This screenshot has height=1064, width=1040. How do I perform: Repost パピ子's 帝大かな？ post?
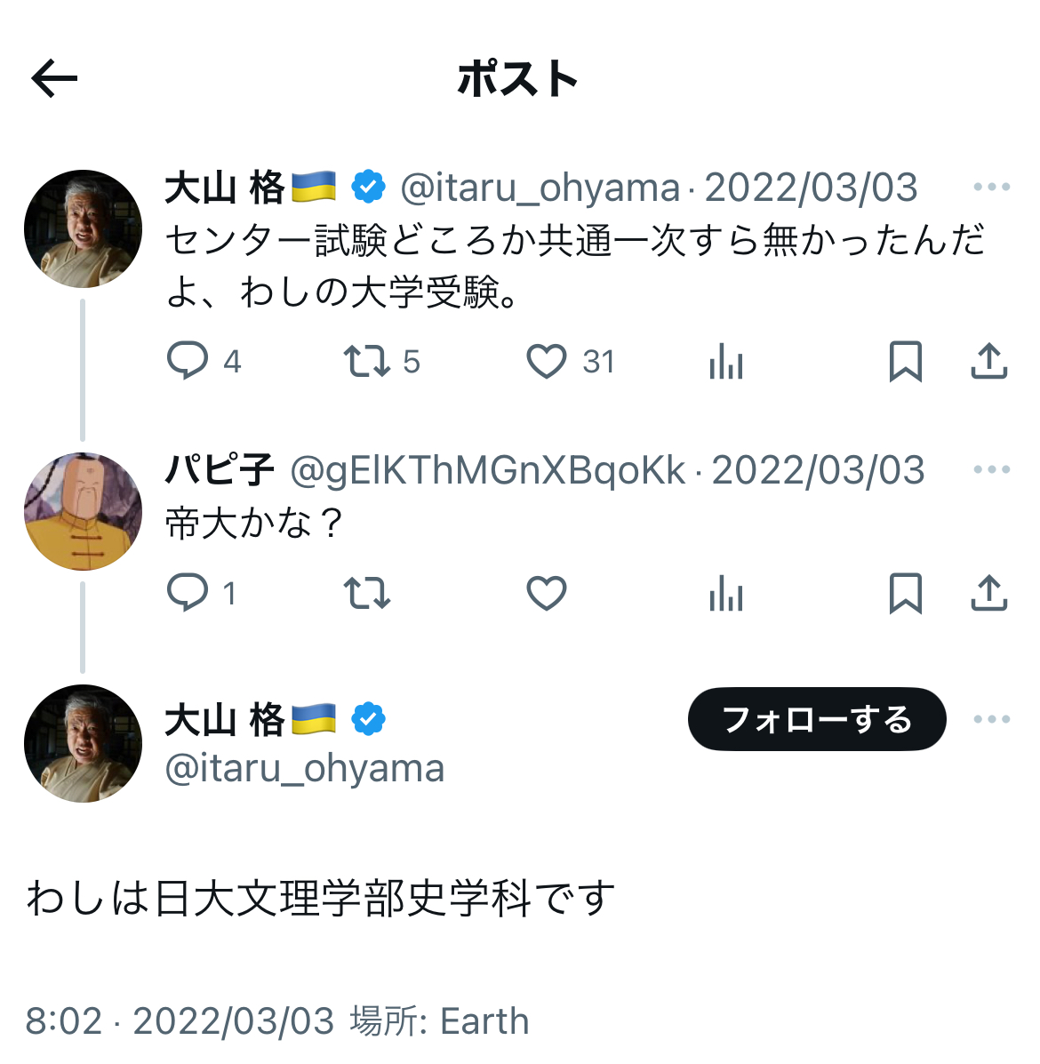(366, 592)
